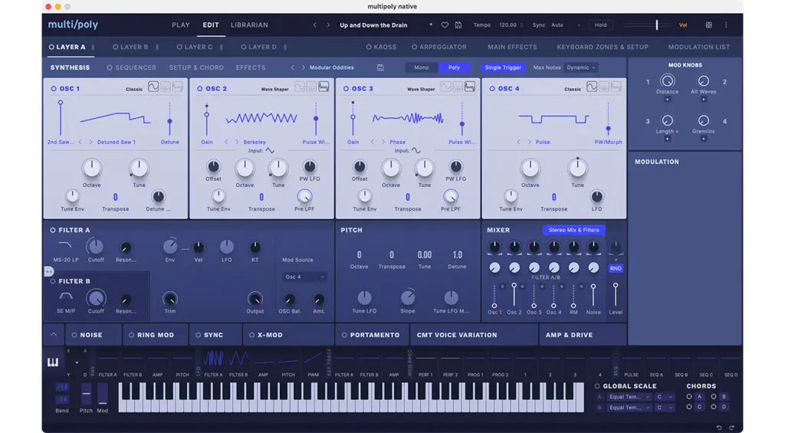Open Global Scale A Equal Temperament dropdown
785x433 pixels.
(x=629, y=397)
